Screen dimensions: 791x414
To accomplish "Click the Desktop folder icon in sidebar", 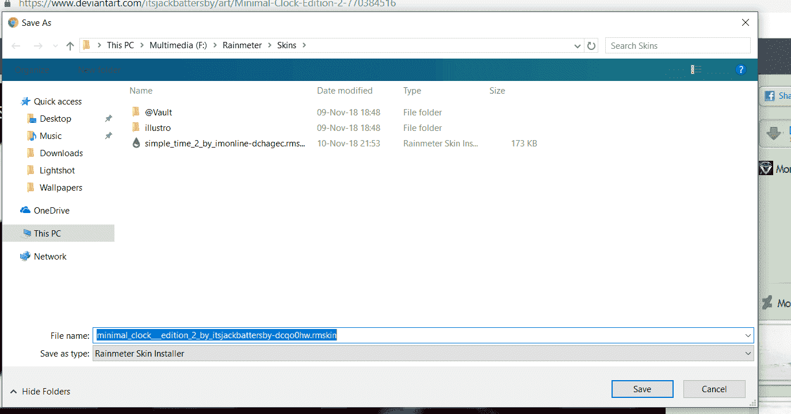I will click(31, 119).
